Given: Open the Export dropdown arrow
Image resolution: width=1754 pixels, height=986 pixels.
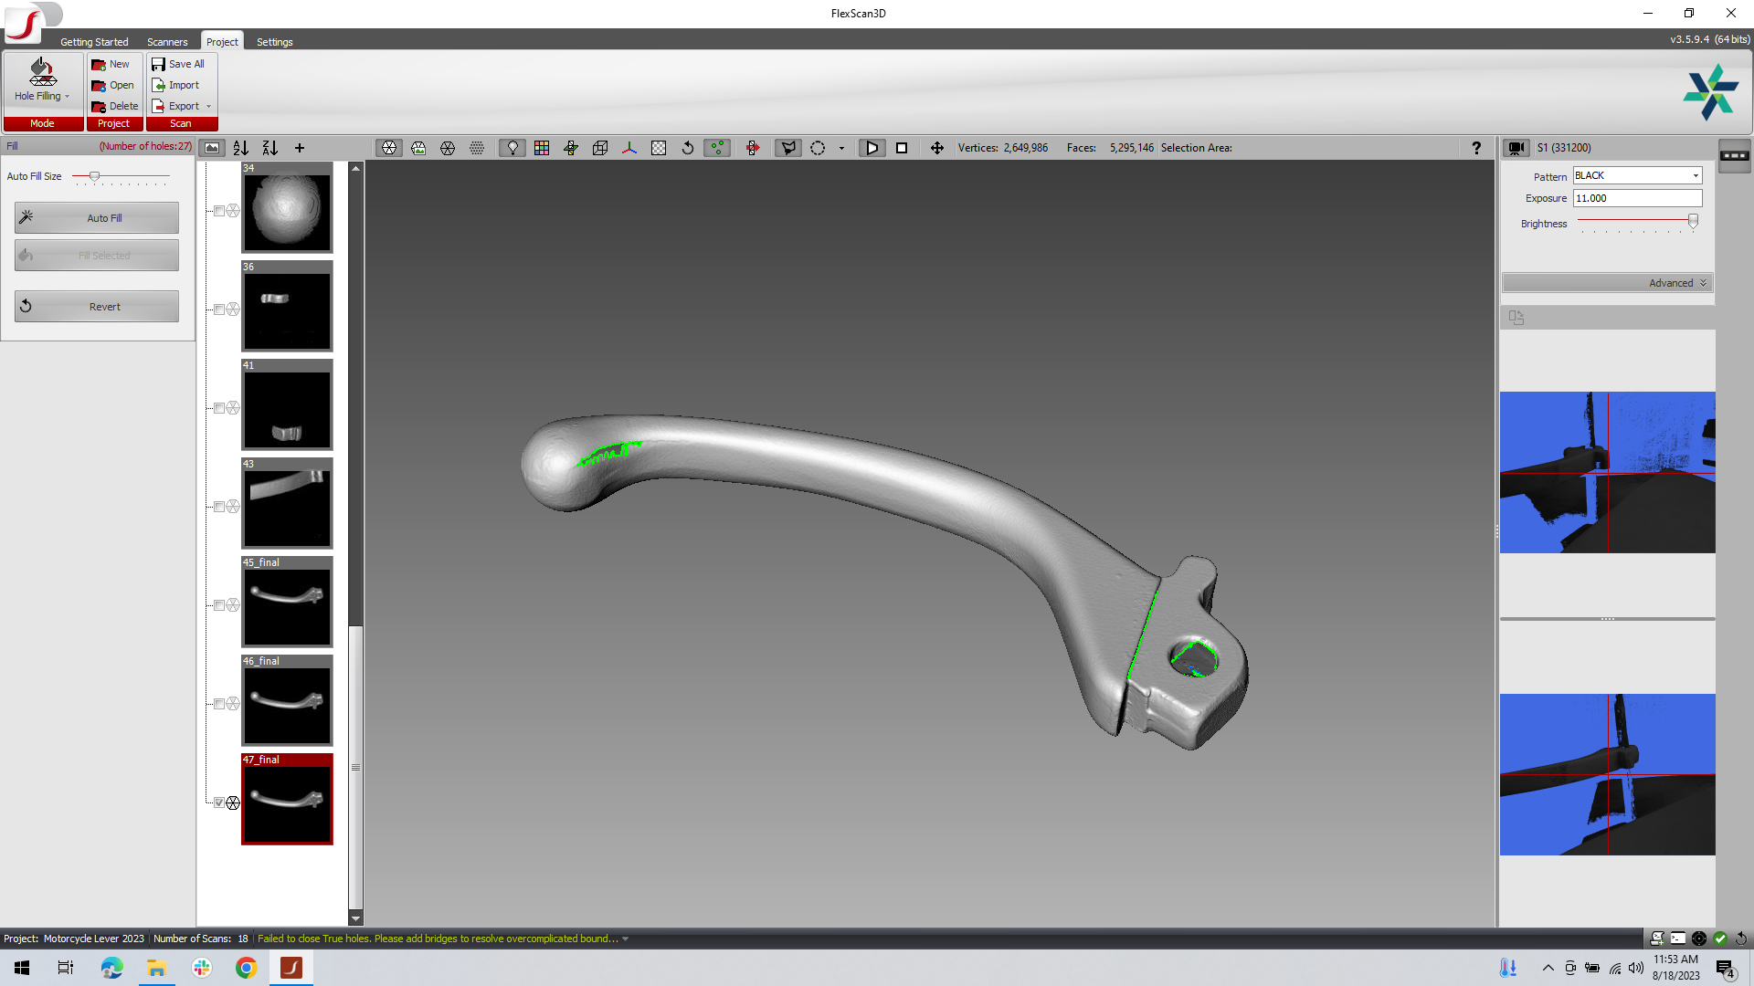Looking at the screenshot, I should point(209,106).
